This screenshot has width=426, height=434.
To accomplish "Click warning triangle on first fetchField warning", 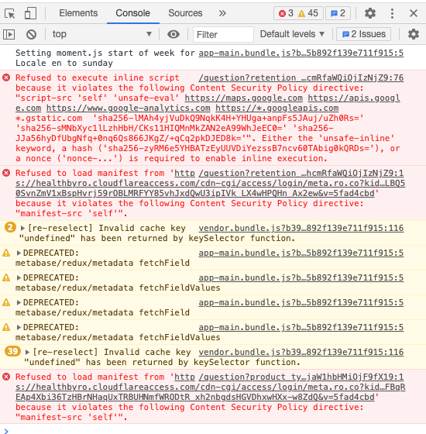I will pyautogui.click(x=6, y=253).
